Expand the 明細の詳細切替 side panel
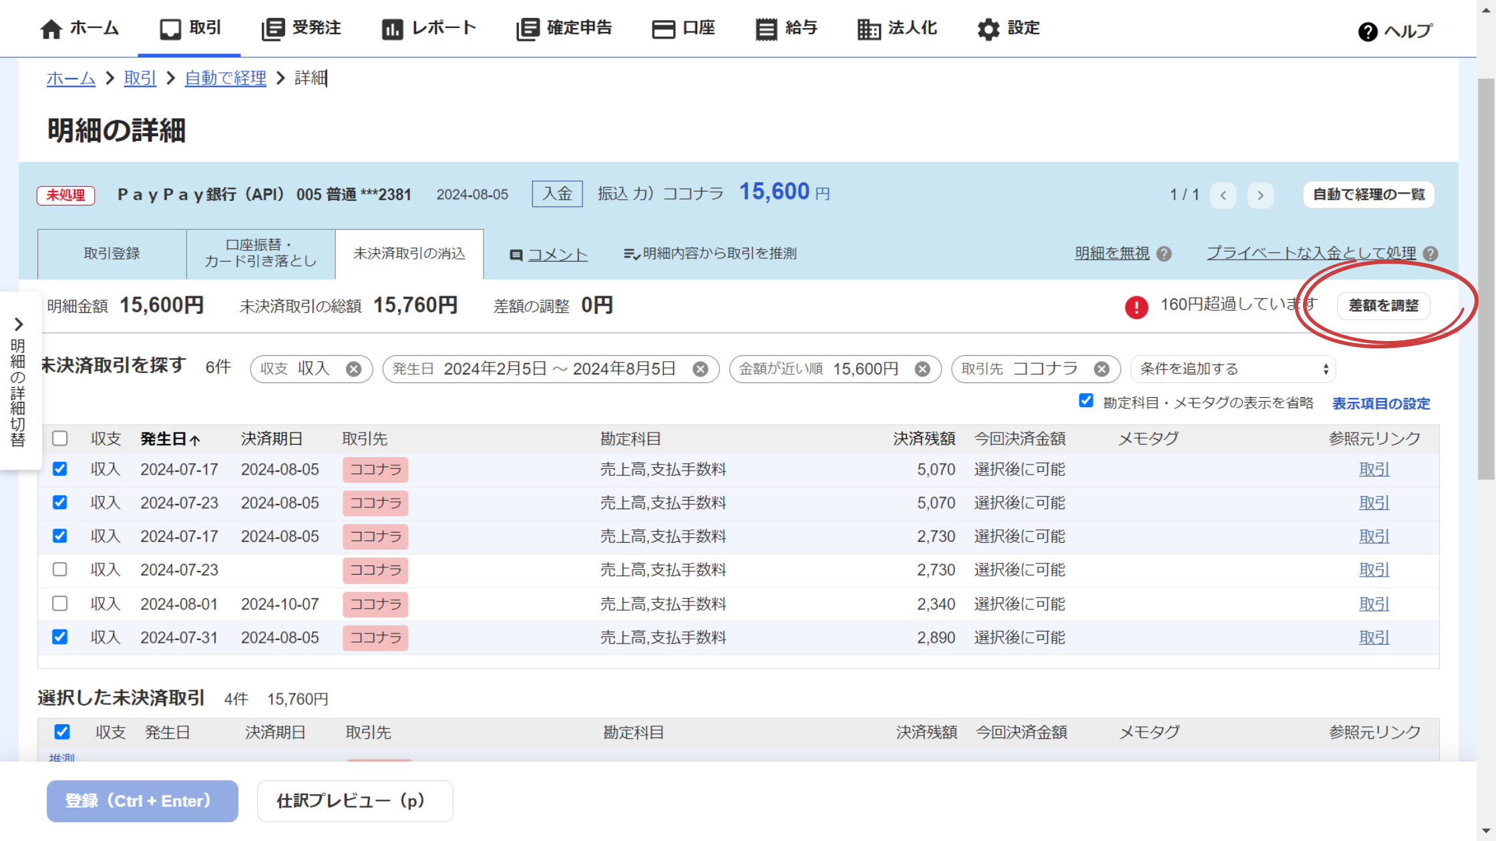 click(x=19, y=324)
